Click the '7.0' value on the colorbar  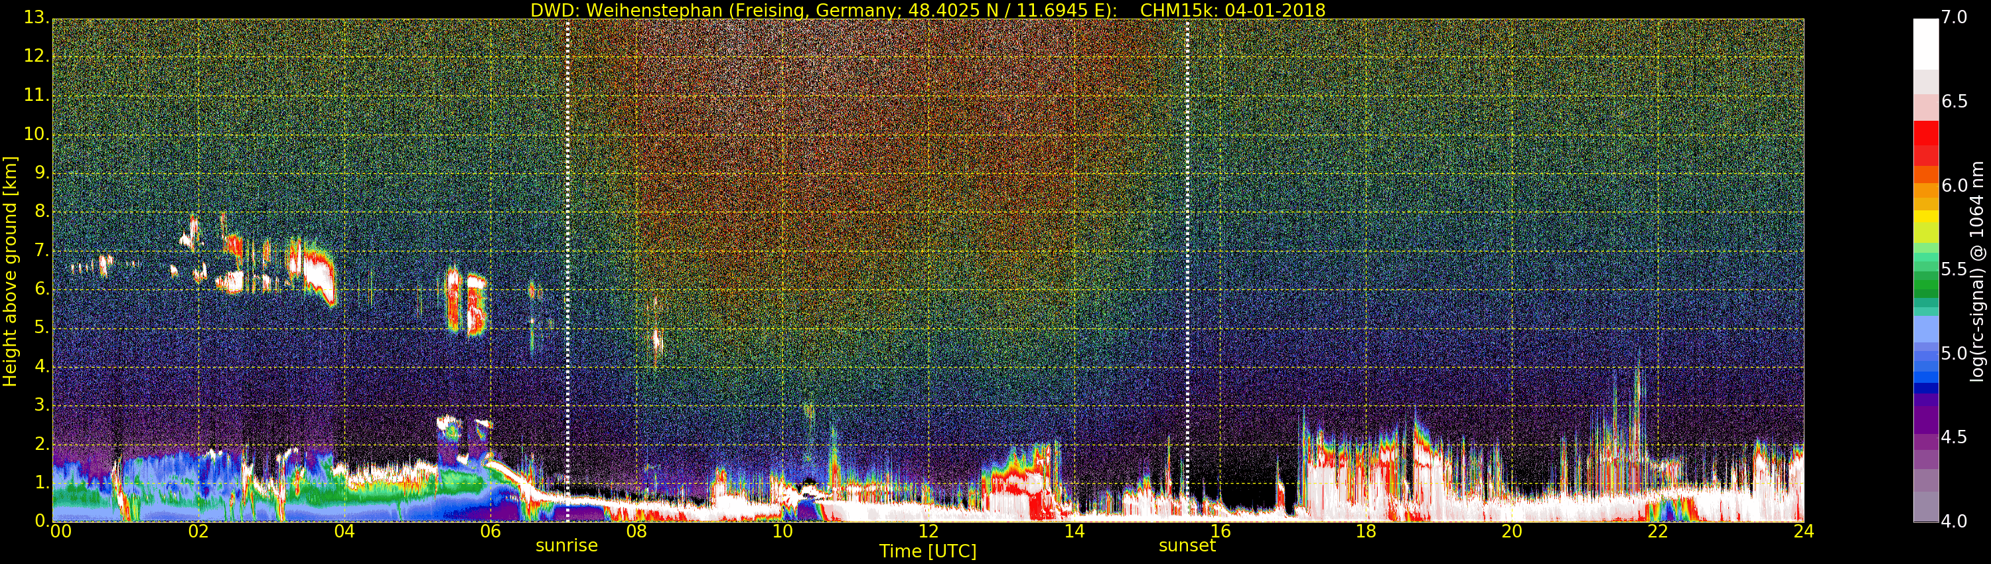[1954, 18]
